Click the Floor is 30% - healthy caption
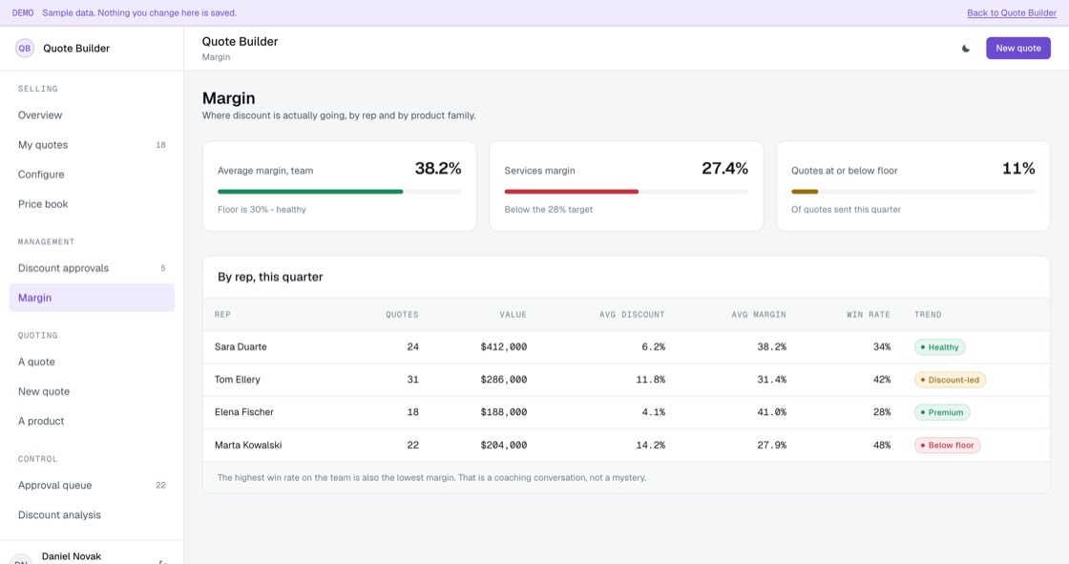This screenshot has width=1069, height=564. click(262, 209)
